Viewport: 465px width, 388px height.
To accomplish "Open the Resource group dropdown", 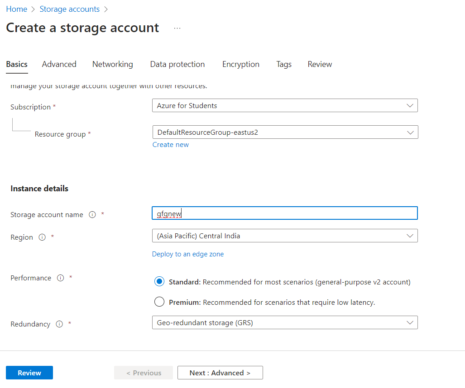I will click(x=285, y=132).
